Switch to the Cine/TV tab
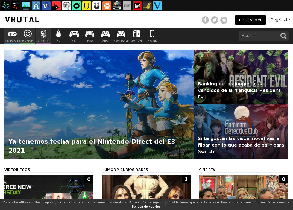293x210 pixels. click(43, 36)
